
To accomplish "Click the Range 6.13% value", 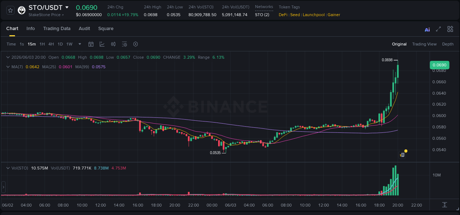I will (218, 57).
